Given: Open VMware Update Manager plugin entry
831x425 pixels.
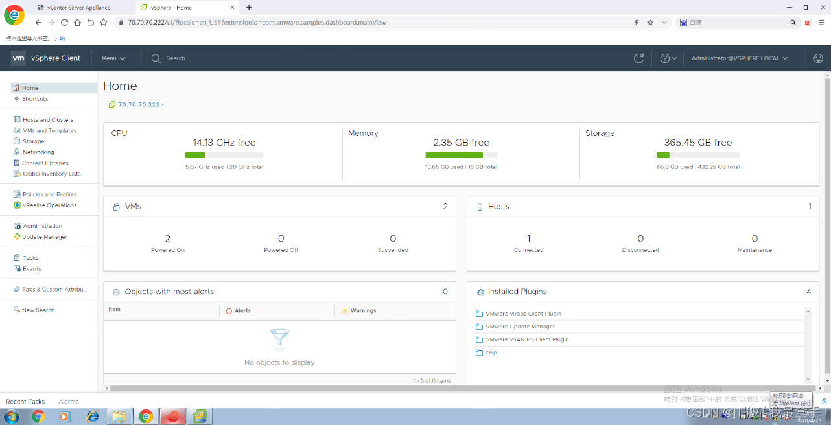Looking at the screenshot, I should [x=520, y=327].
